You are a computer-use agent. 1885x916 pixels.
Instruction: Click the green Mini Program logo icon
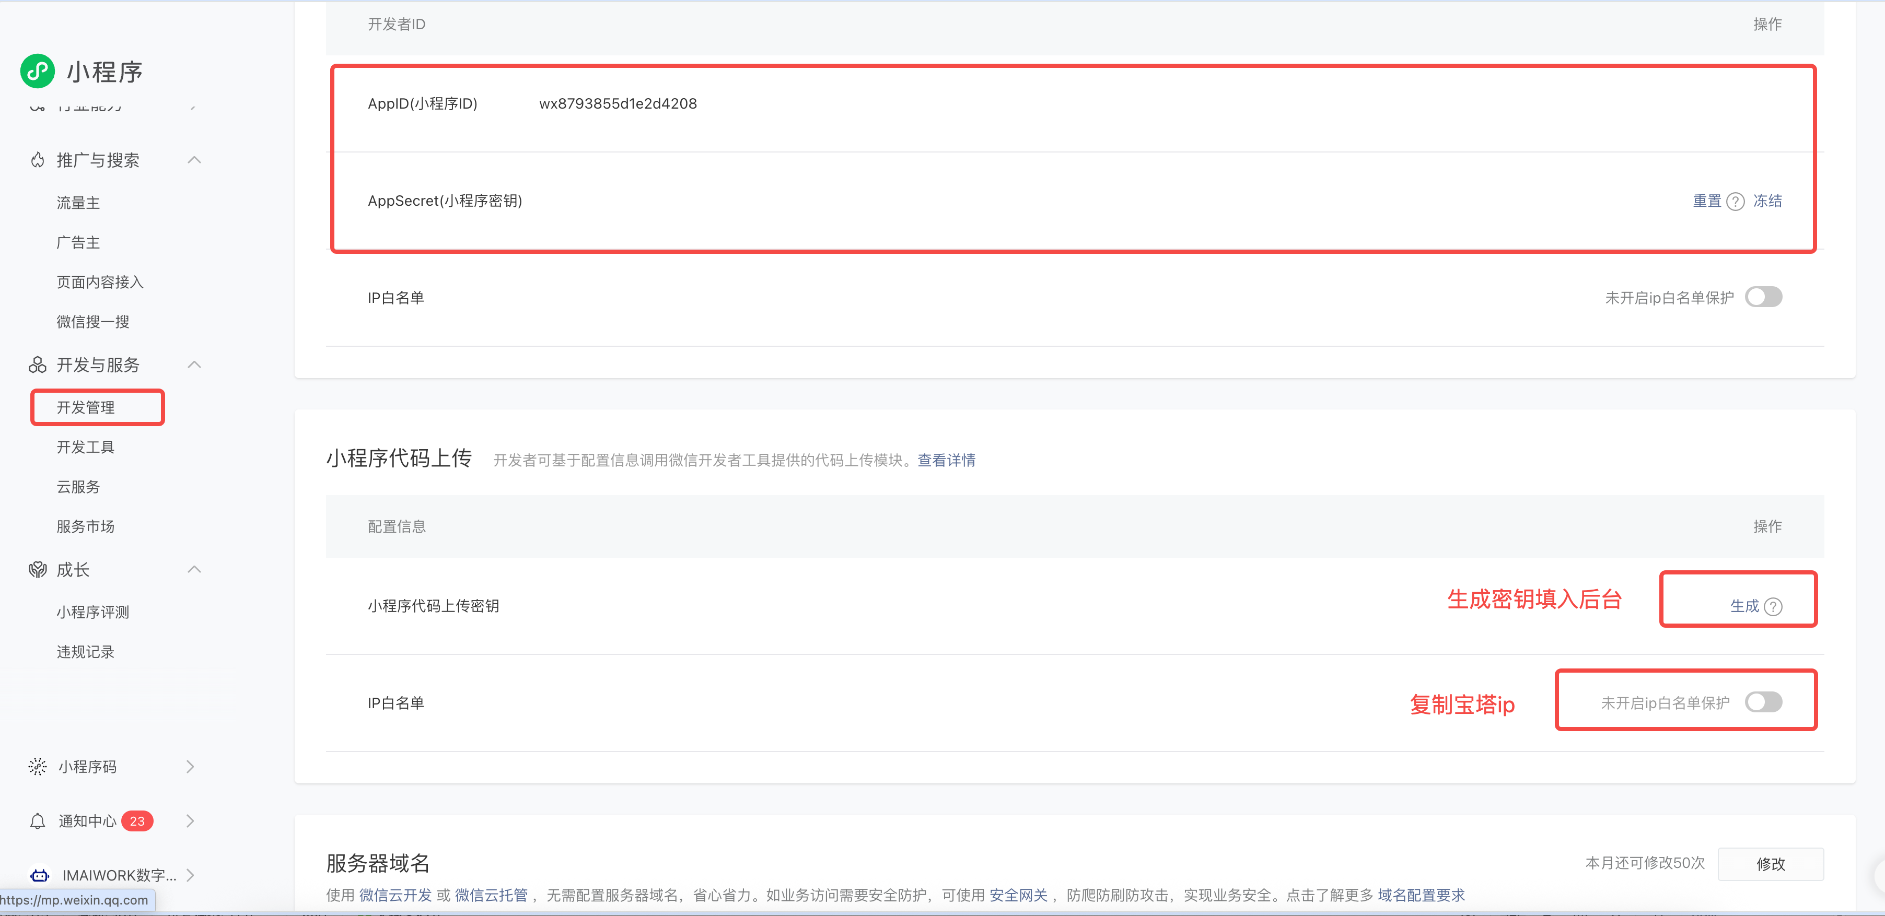37,71
